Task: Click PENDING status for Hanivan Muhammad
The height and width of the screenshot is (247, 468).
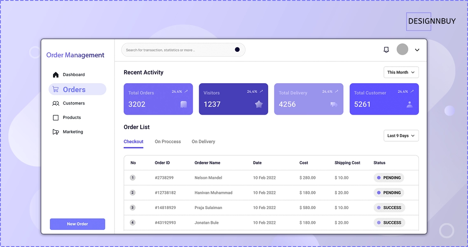Action: [x=388, y=193]
